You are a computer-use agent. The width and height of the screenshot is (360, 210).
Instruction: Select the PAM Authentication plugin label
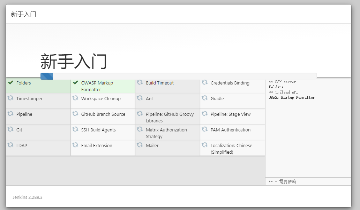point(231,130)
